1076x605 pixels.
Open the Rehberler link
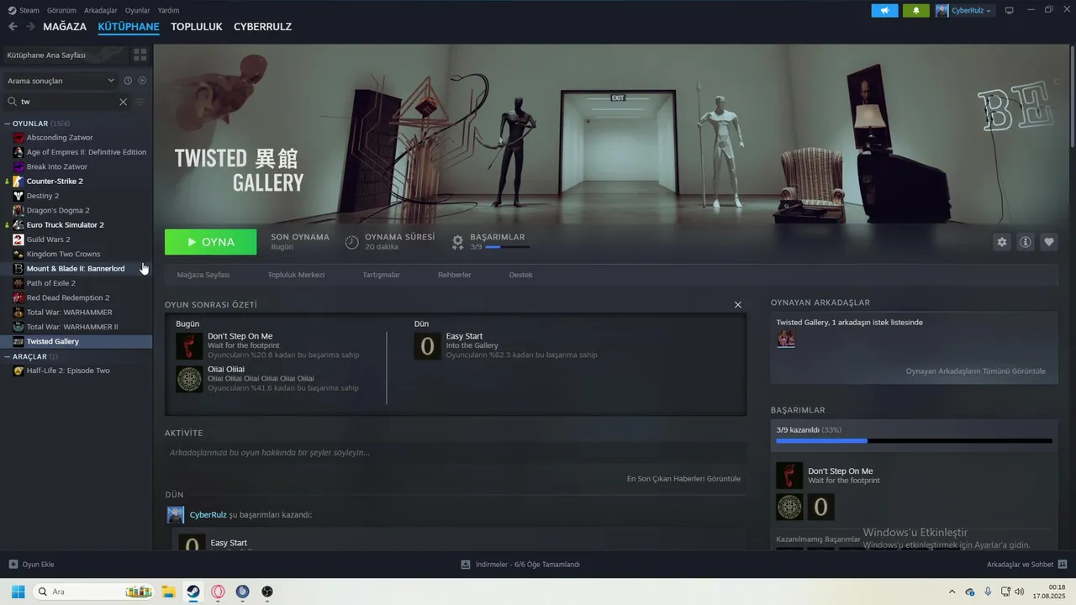coord(454,275)
